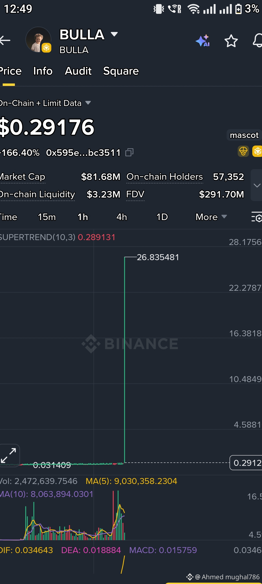262x584 pixels.
Task: Expand chart to fullscreen with arrows icon
Action: point(9,455)
